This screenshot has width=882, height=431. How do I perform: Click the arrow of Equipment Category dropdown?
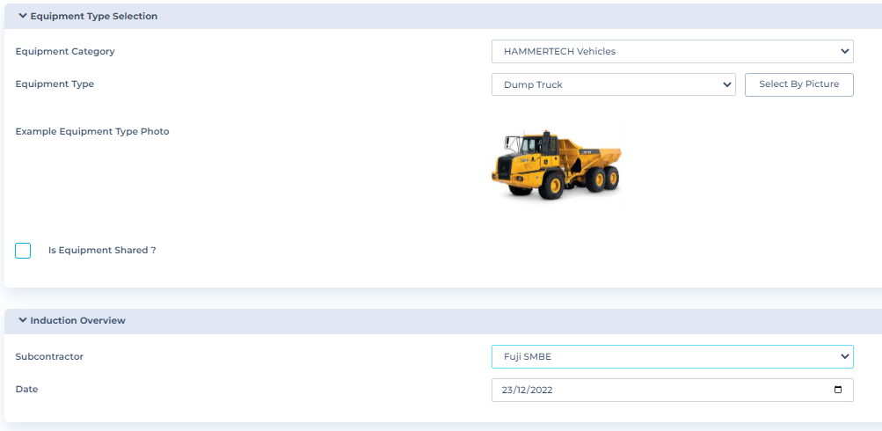844,51
